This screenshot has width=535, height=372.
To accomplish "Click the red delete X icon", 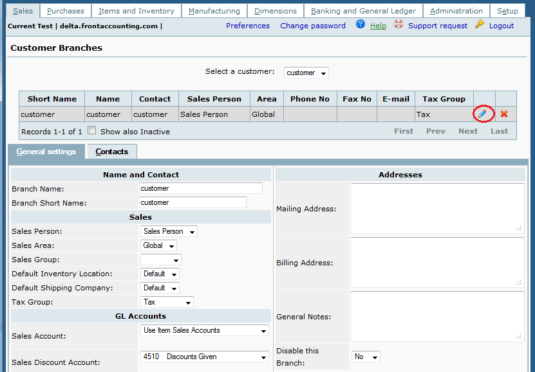I will pos(504,114).
